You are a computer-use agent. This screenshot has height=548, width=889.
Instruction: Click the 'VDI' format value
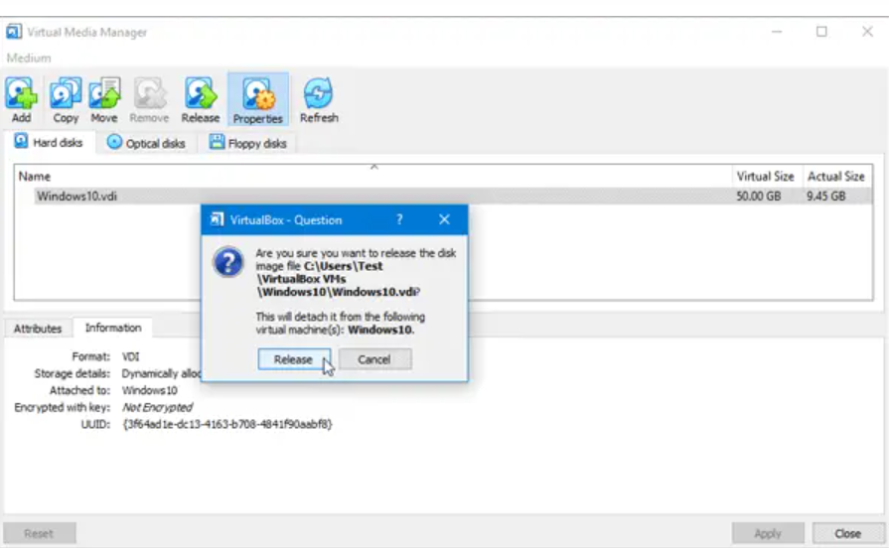[x=130, y=356]
